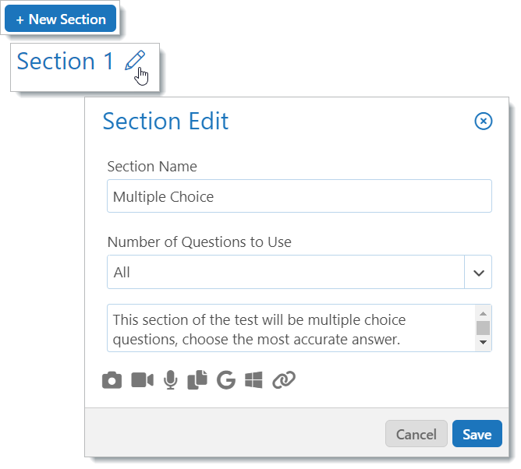This screenshot has height=469, width=521.
Task: Click the description scrollbar down arrow
Action: coord(483,342)
